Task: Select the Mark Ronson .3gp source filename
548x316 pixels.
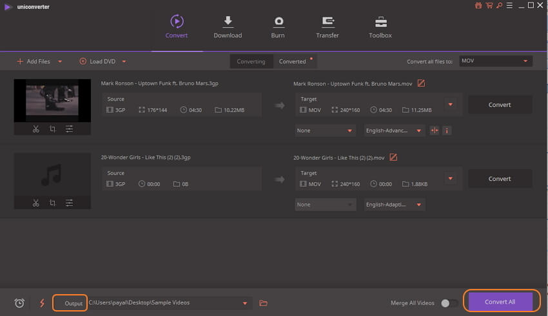Action: pos(160,84)
